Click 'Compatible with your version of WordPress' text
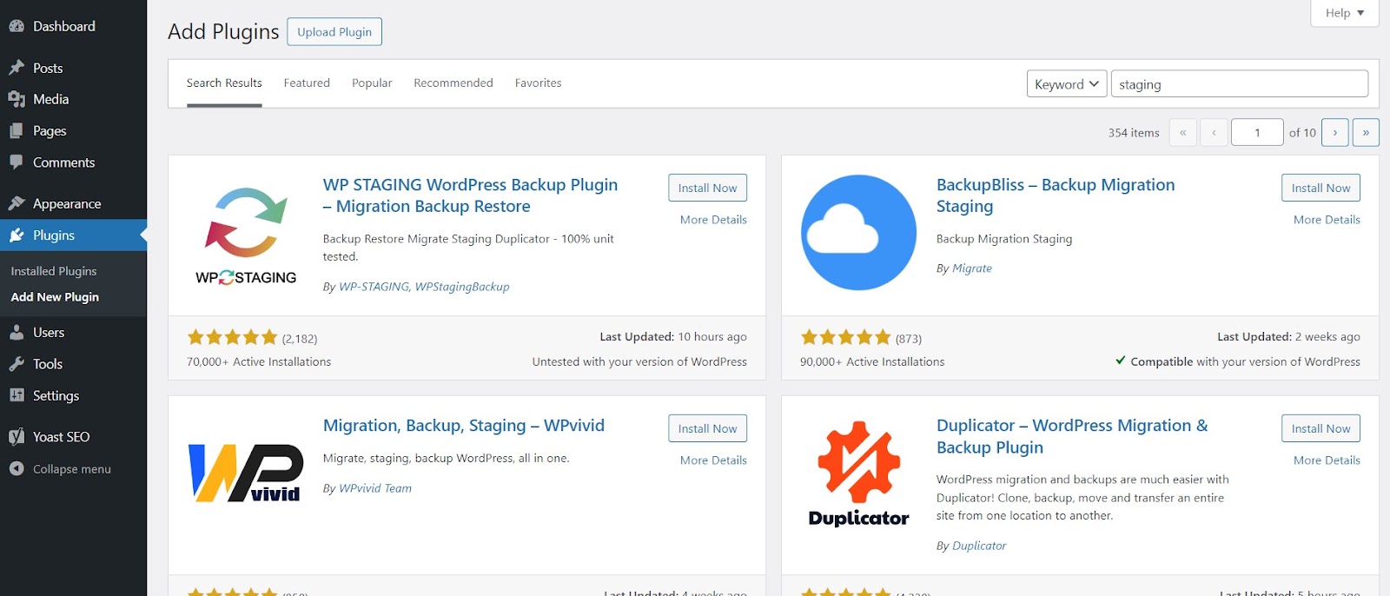 (x=1245, y=361)
